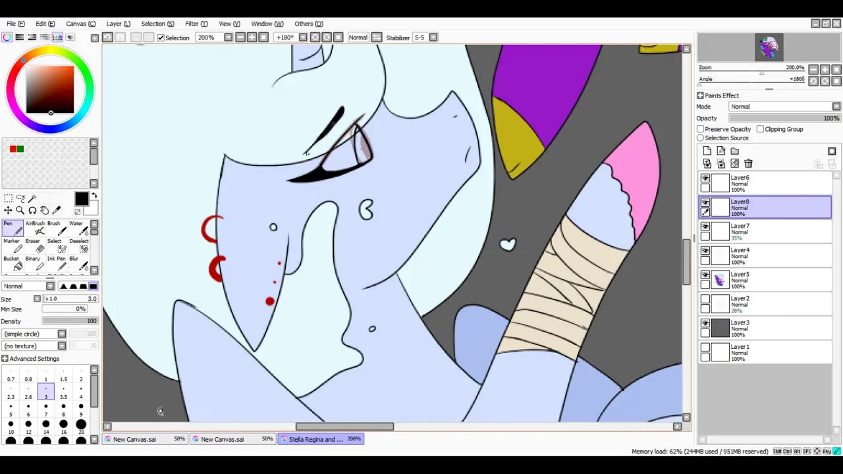Toggle visibility of Layer7
The image size is (843, 474).
pyautogui.click(x=705, y=226)
